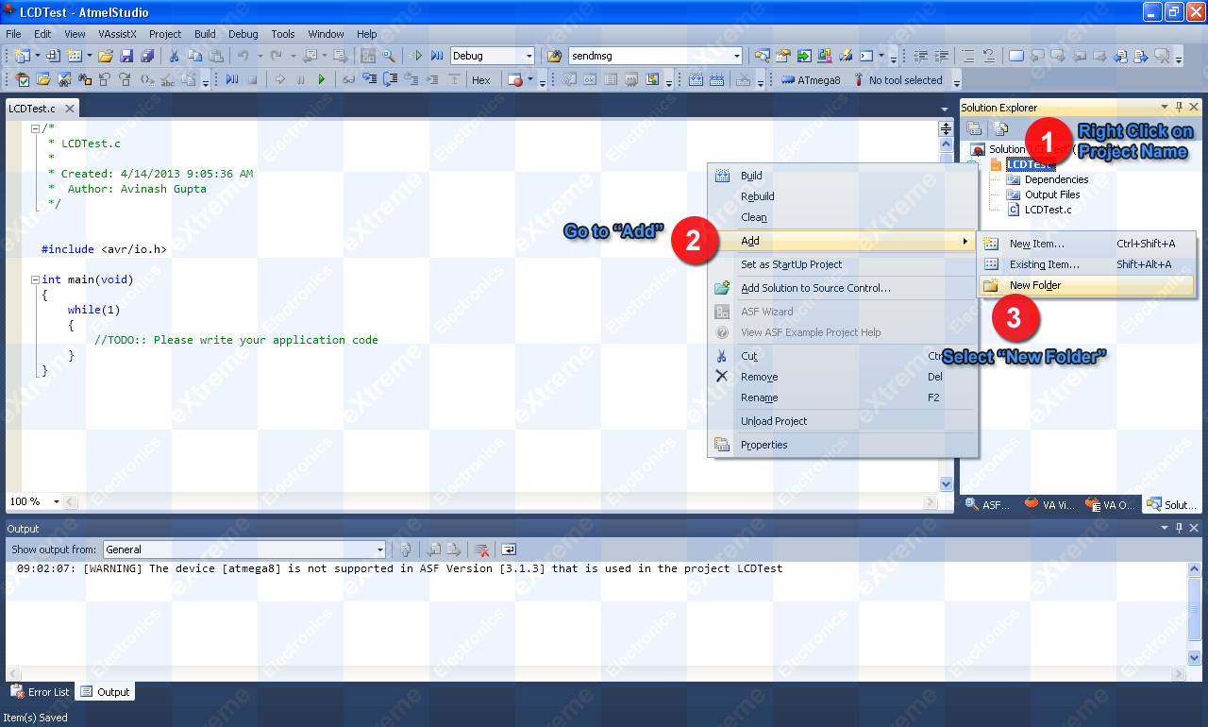The width and height of the screenshot is (1208, 727).
Task: Click the Copy toolbar icon
Action: coord(194,56)
